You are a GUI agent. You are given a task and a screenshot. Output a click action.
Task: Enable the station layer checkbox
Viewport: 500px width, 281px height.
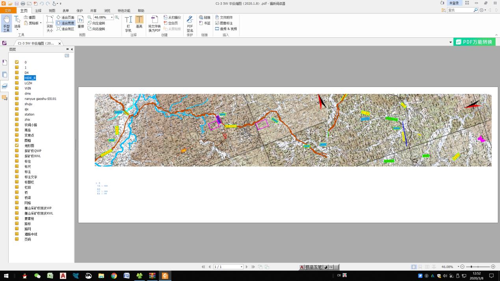(17, 114)
